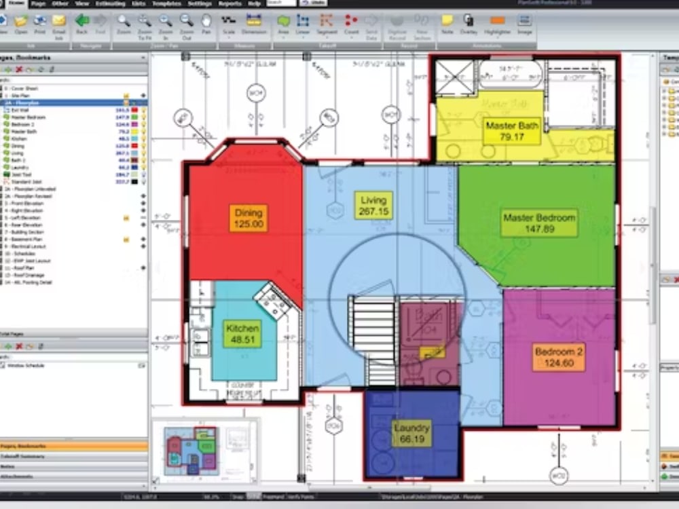This screenshot has height=509, width=679.
Task: Select the Linear takeoff tool
Action: 303,24
